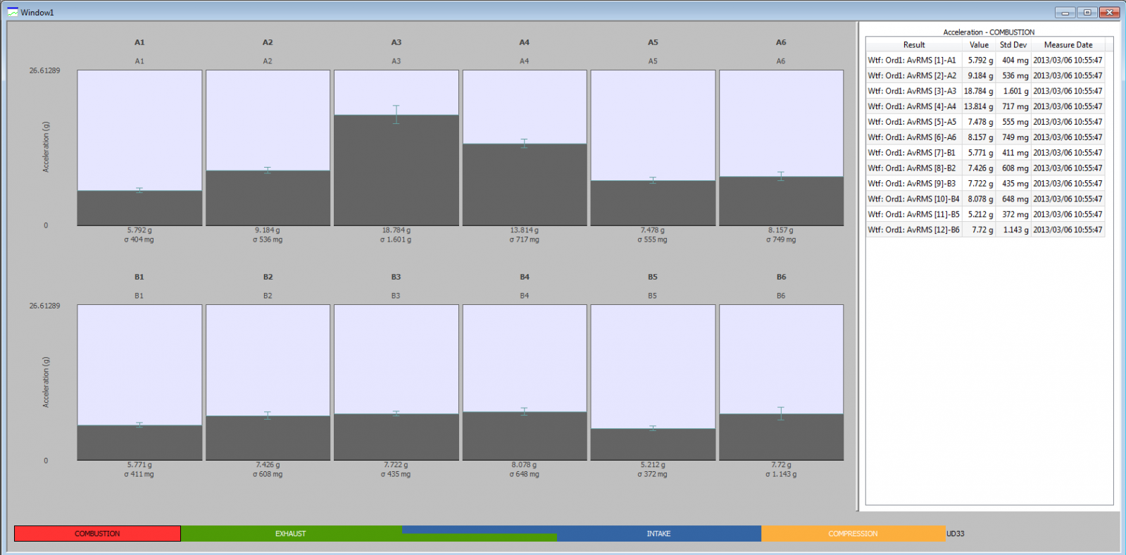The image size is (1126, 555).
Task: Select the INTAKE blue segment
Action: tap(658, 534)
